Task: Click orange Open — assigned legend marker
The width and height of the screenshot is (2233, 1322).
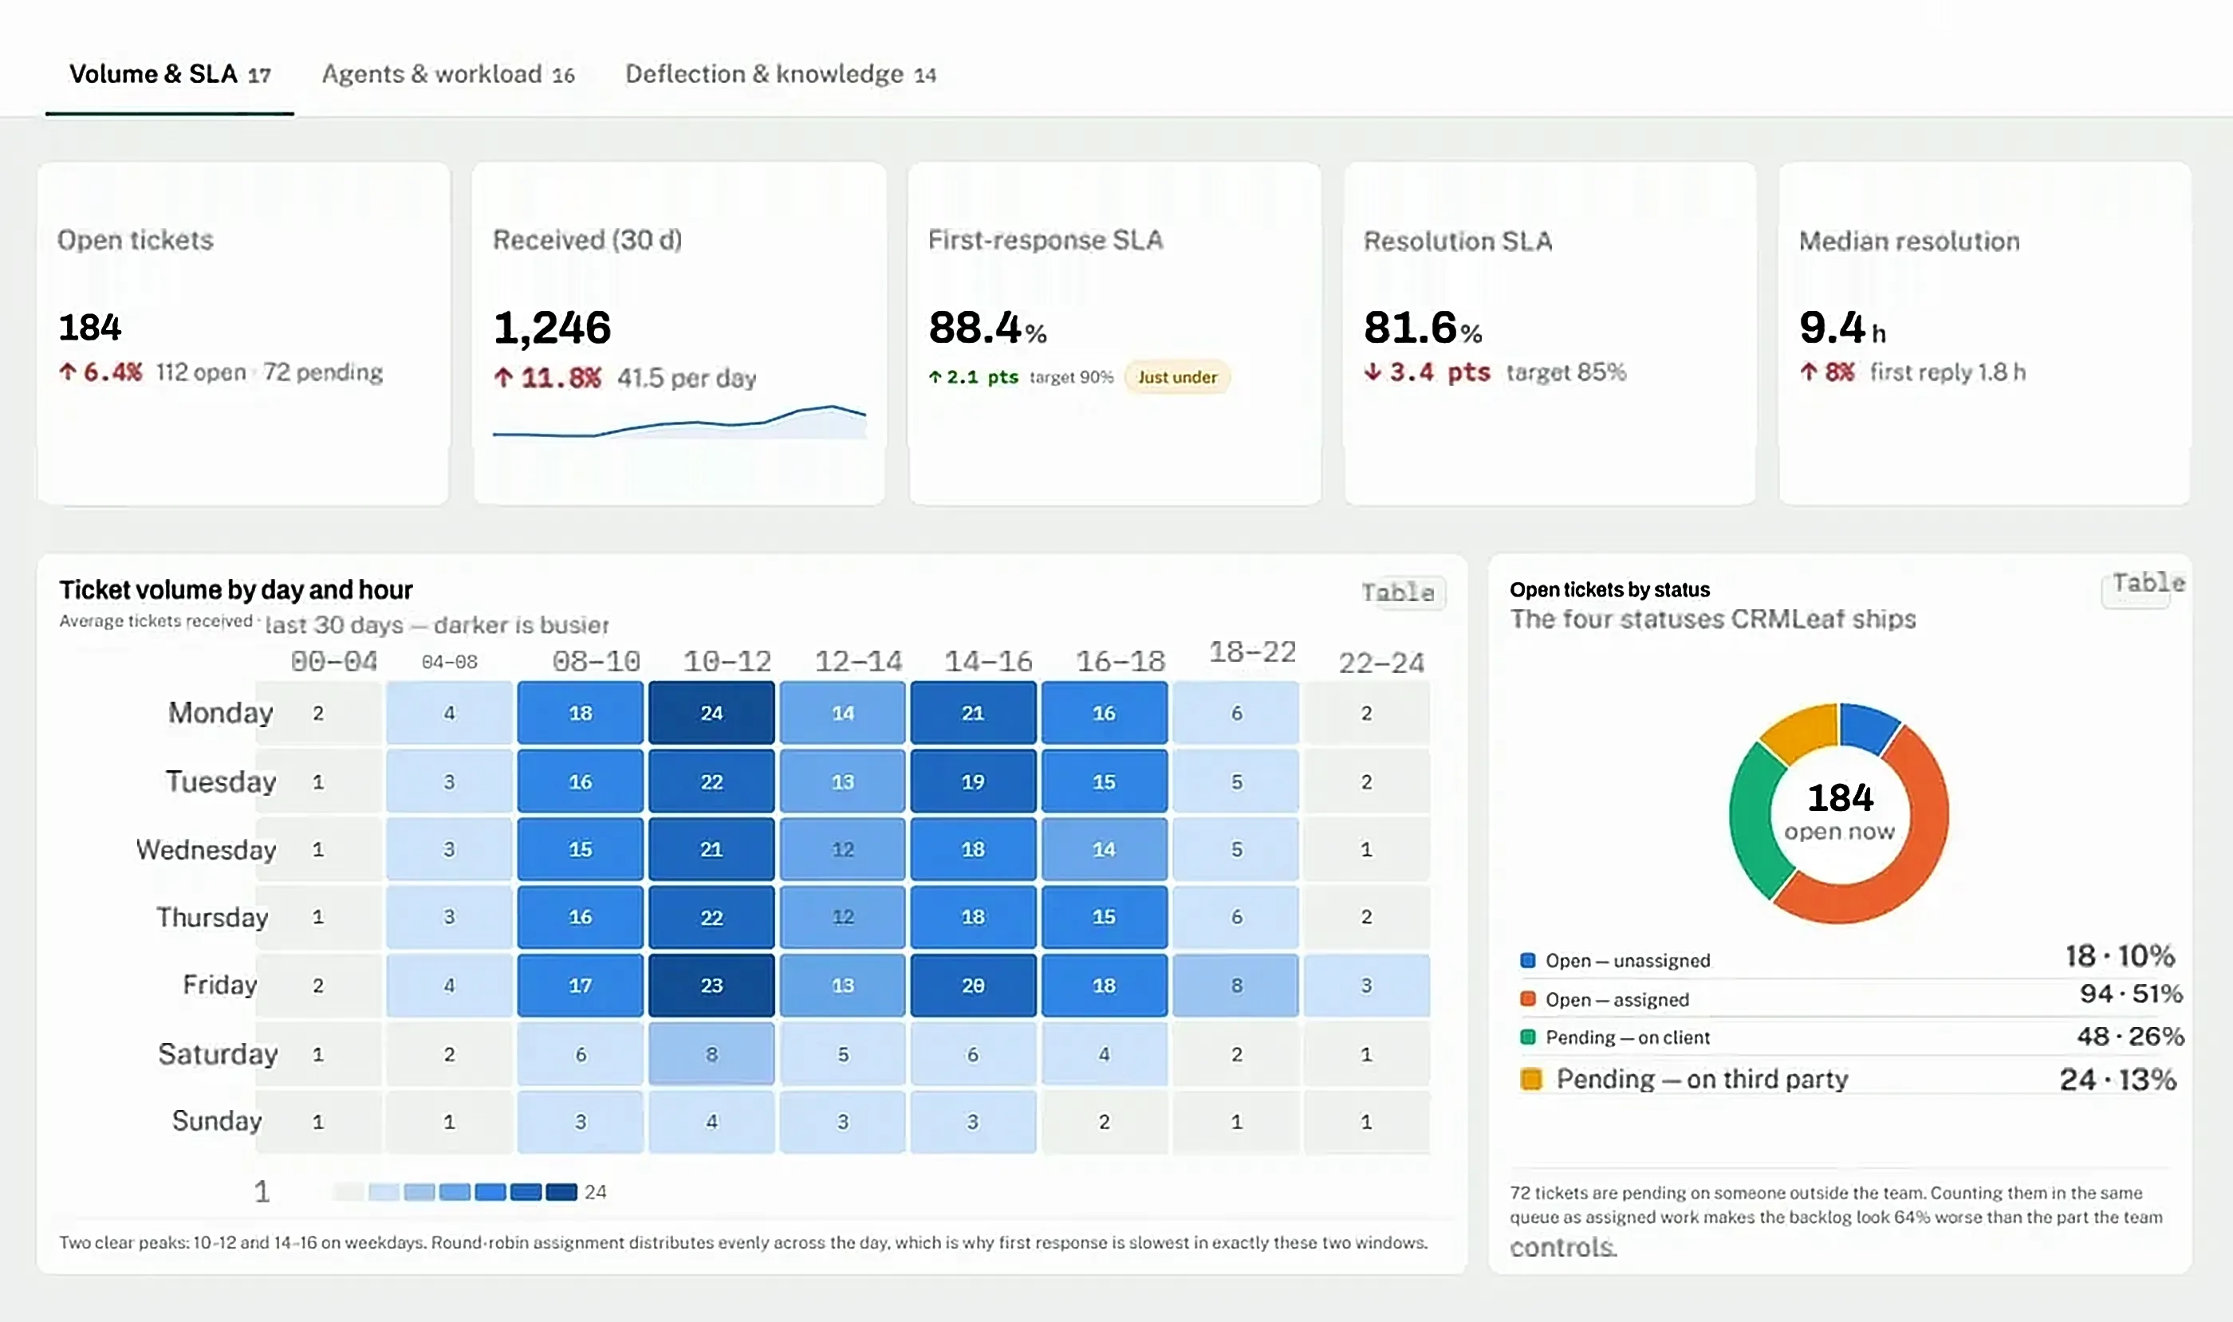Action: coord(1527,998)
